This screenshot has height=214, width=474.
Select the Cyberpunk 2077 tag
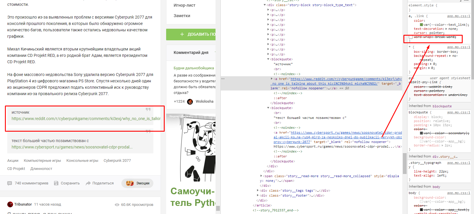117,161
